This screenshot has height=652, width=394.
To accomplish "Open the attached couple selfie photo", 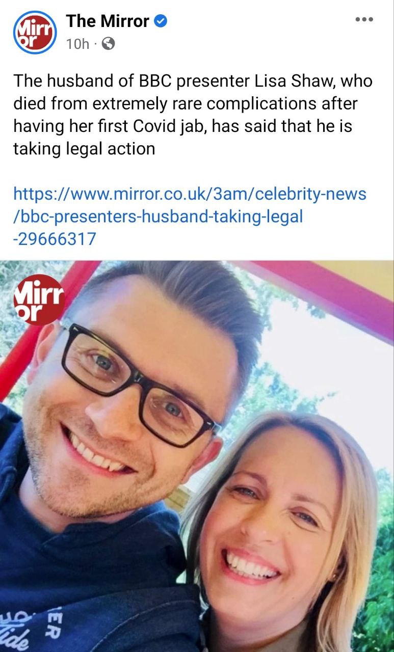I will click(x=197, y=456).
